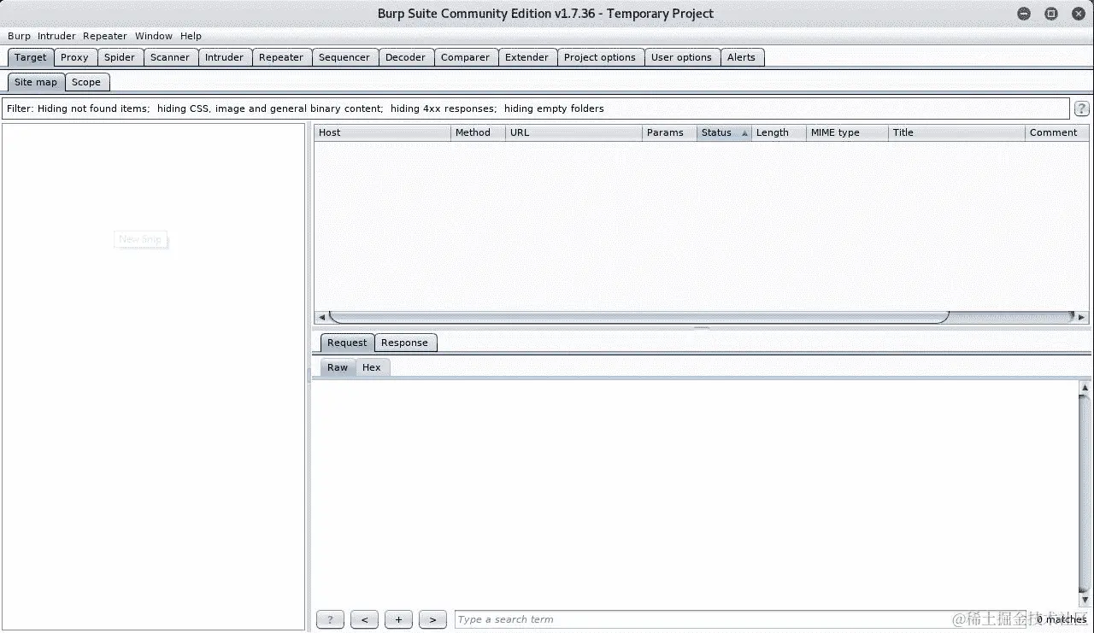Click the search help question mark button

point(330,619)
